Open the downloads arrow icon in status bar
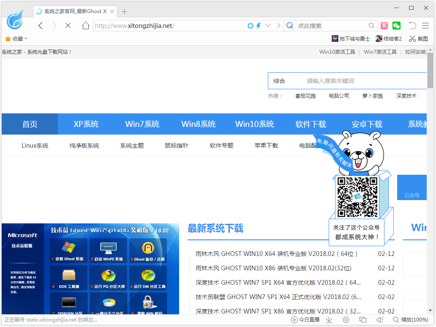The height and width of the screenshot is (327, 436). tap(329, 320)
